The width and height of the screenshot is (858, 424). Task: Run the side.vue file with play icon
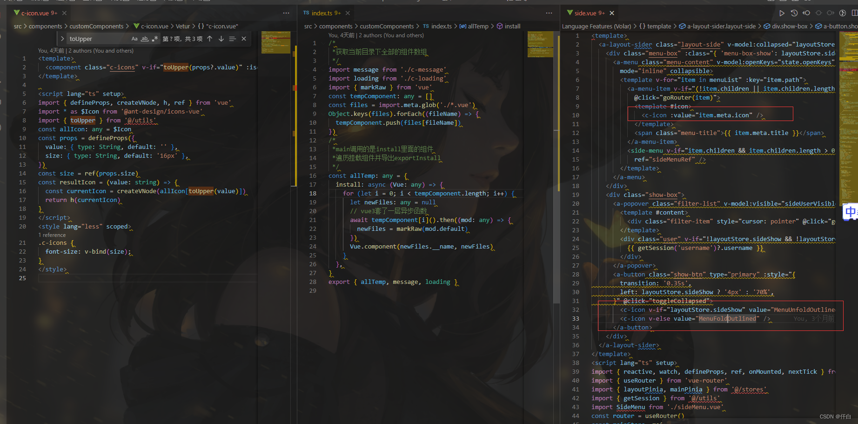click(782, 13)
